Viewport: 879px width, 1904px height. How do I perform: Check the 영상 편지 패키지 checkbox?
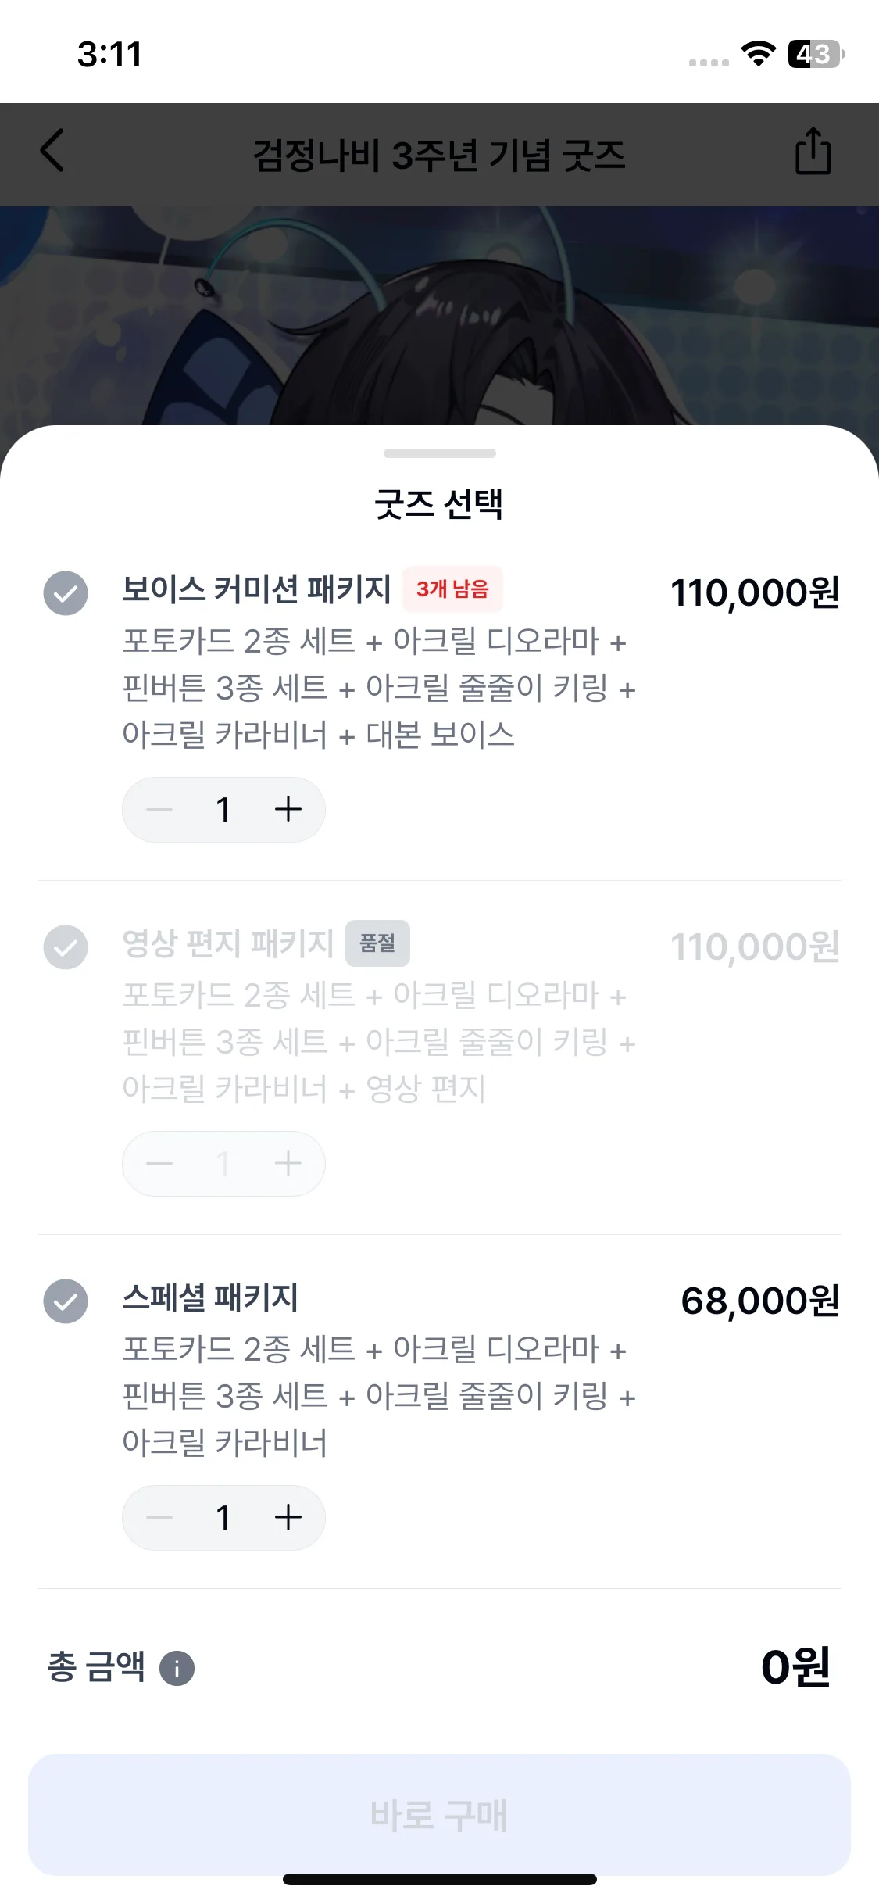[x=66, y=947]
